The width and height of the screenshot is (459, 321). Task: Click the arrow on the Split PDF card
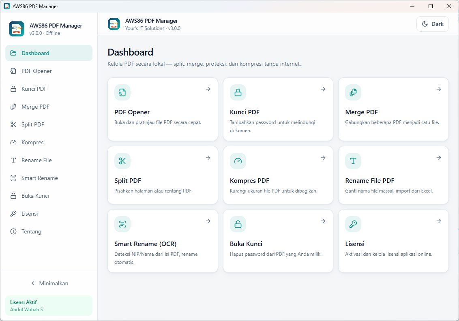point(208,158)
